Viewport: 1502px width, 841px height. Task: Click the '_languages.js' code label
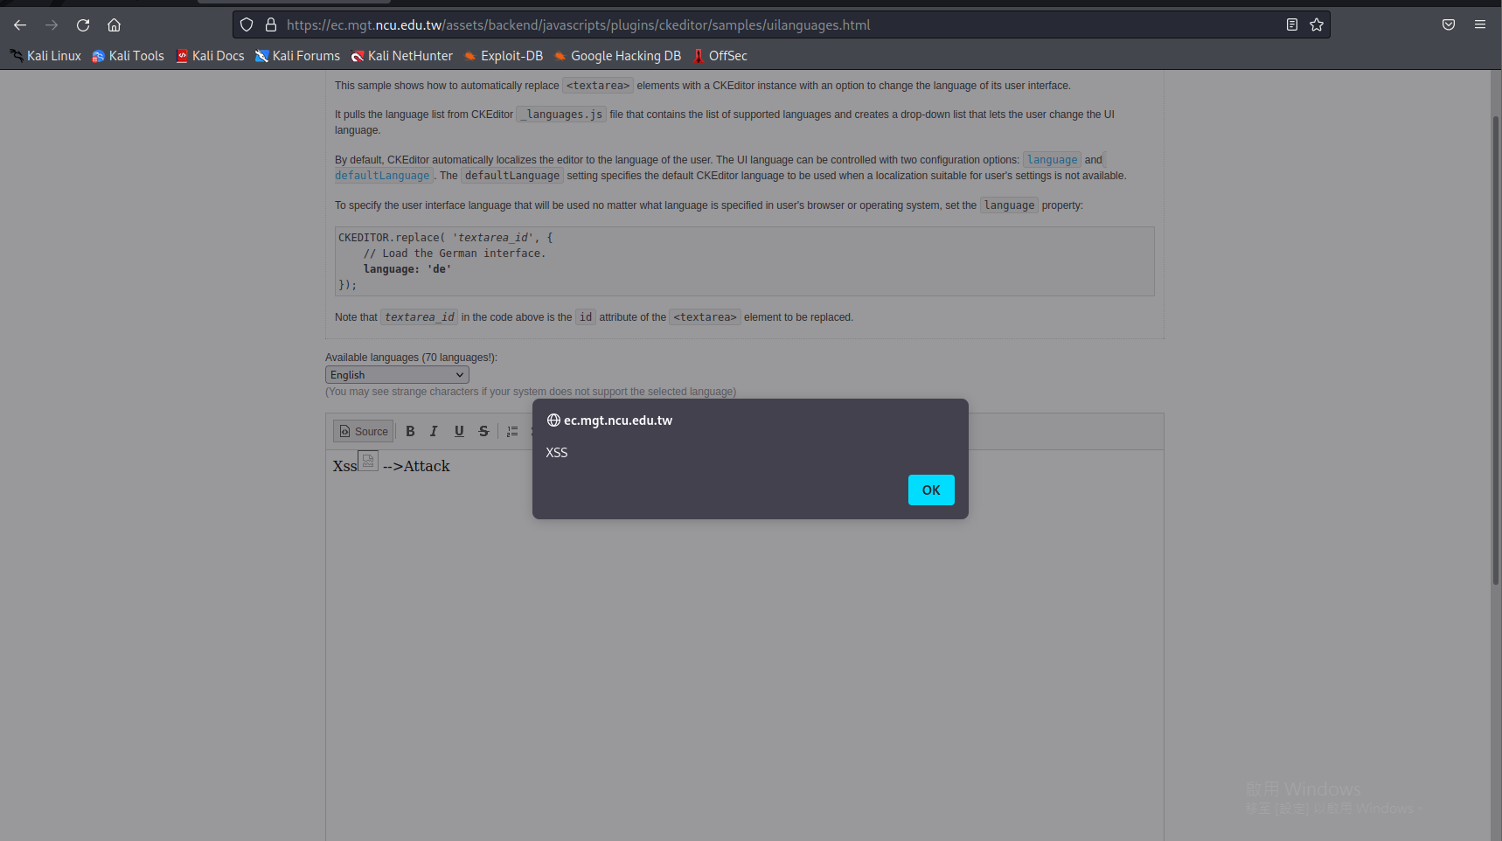(561, 115)
